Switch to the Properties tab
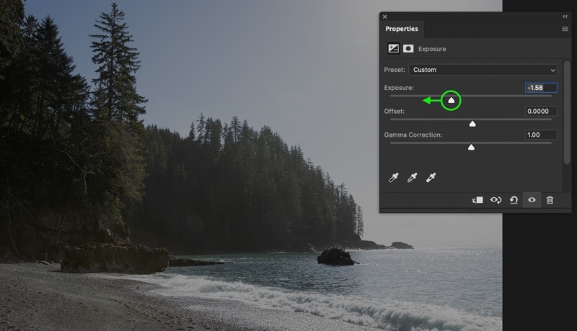This screenshot has width=577, height=331. [x=402, y=29]
